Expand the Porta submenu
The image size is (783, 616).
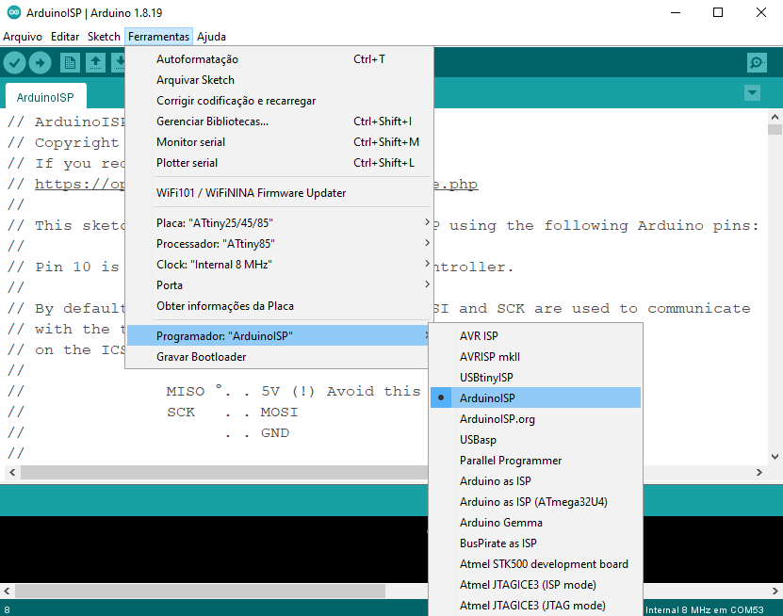(169, 284)
